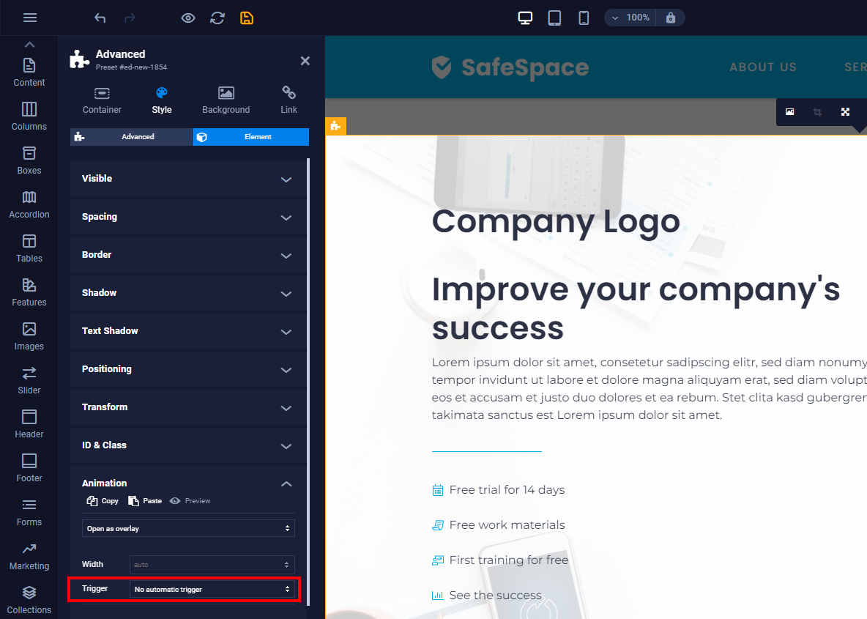Select 'Improve your company's success' heading
This screenshot has width=867, height=619.
click(636, 308)
